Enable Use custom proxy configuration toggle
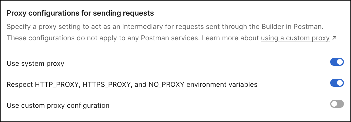 337,104
